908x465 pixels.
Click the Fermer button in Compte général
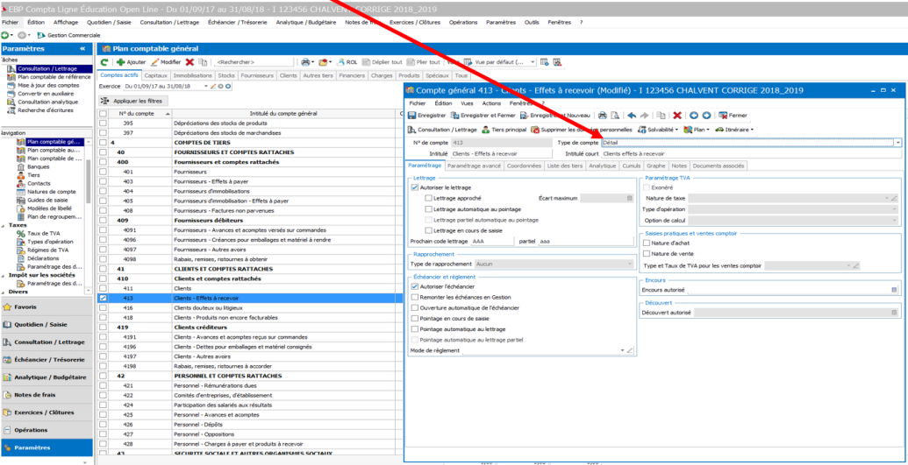[733, 115]
